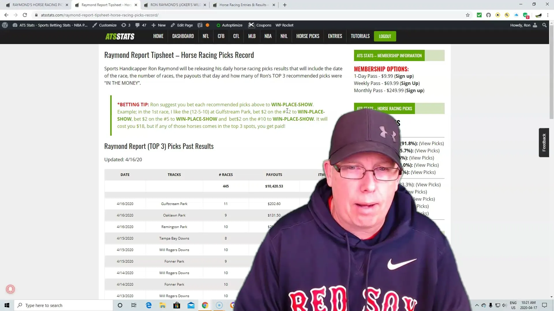Viewport: 554px width, 311px height.
Task: Open the admin bar search magnifier
Action: coord(544,25)
